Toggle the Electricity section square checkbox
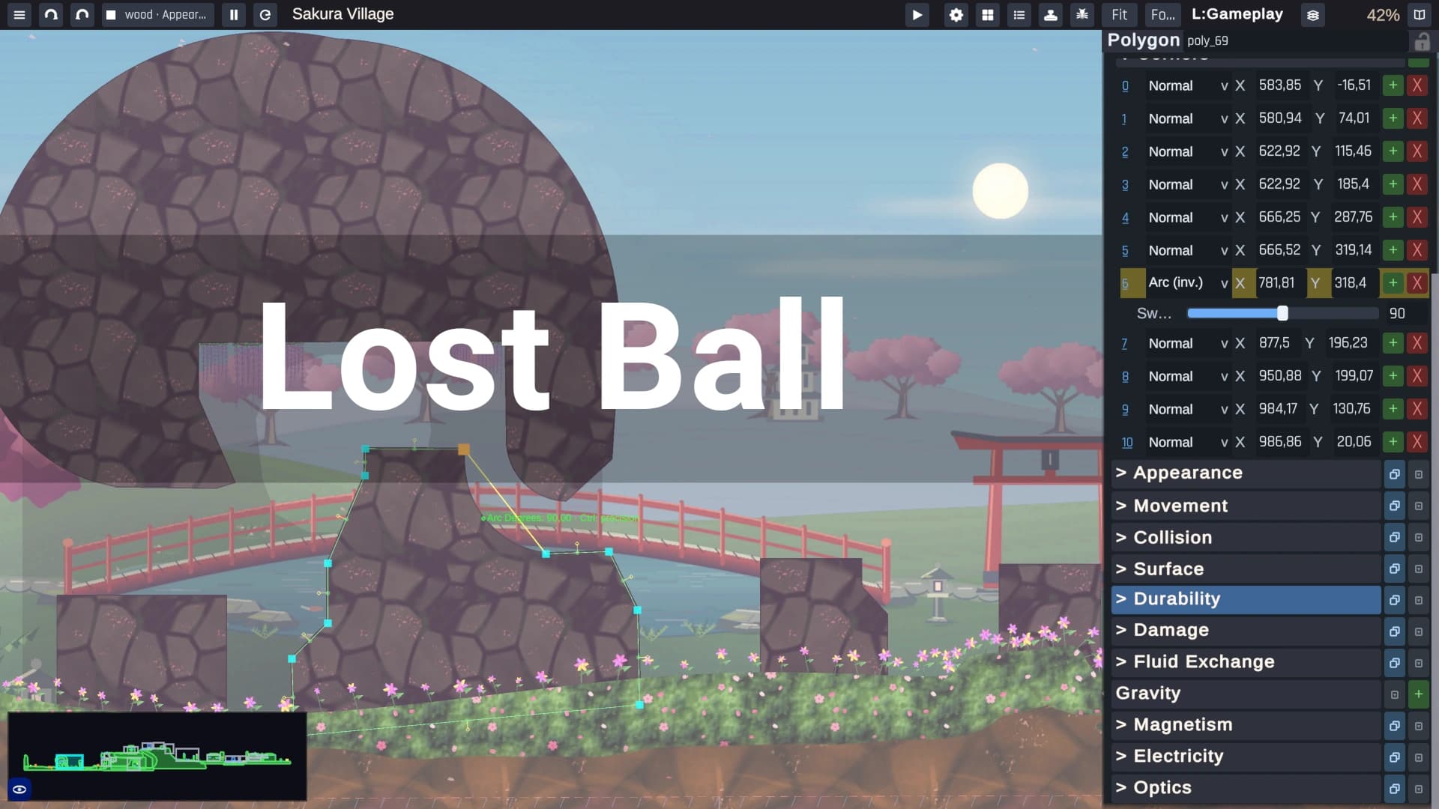1439x809 pixels. (x=1418, y=758)
